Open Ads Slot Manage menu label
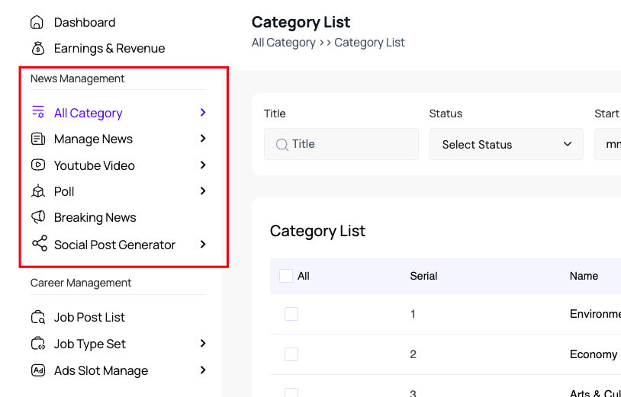The height and width of the screenshot is (397, 621). [101, 371]
